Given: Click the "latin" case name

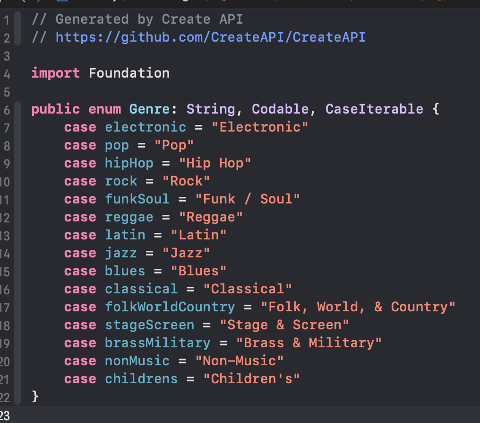Looking at the screenshot, I should click(x=125, y=235).
